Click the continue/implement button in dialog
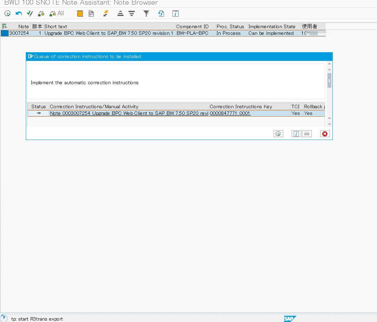Viewport: 377px width, 322px height. pyautogui.click(x=278, y=134)
